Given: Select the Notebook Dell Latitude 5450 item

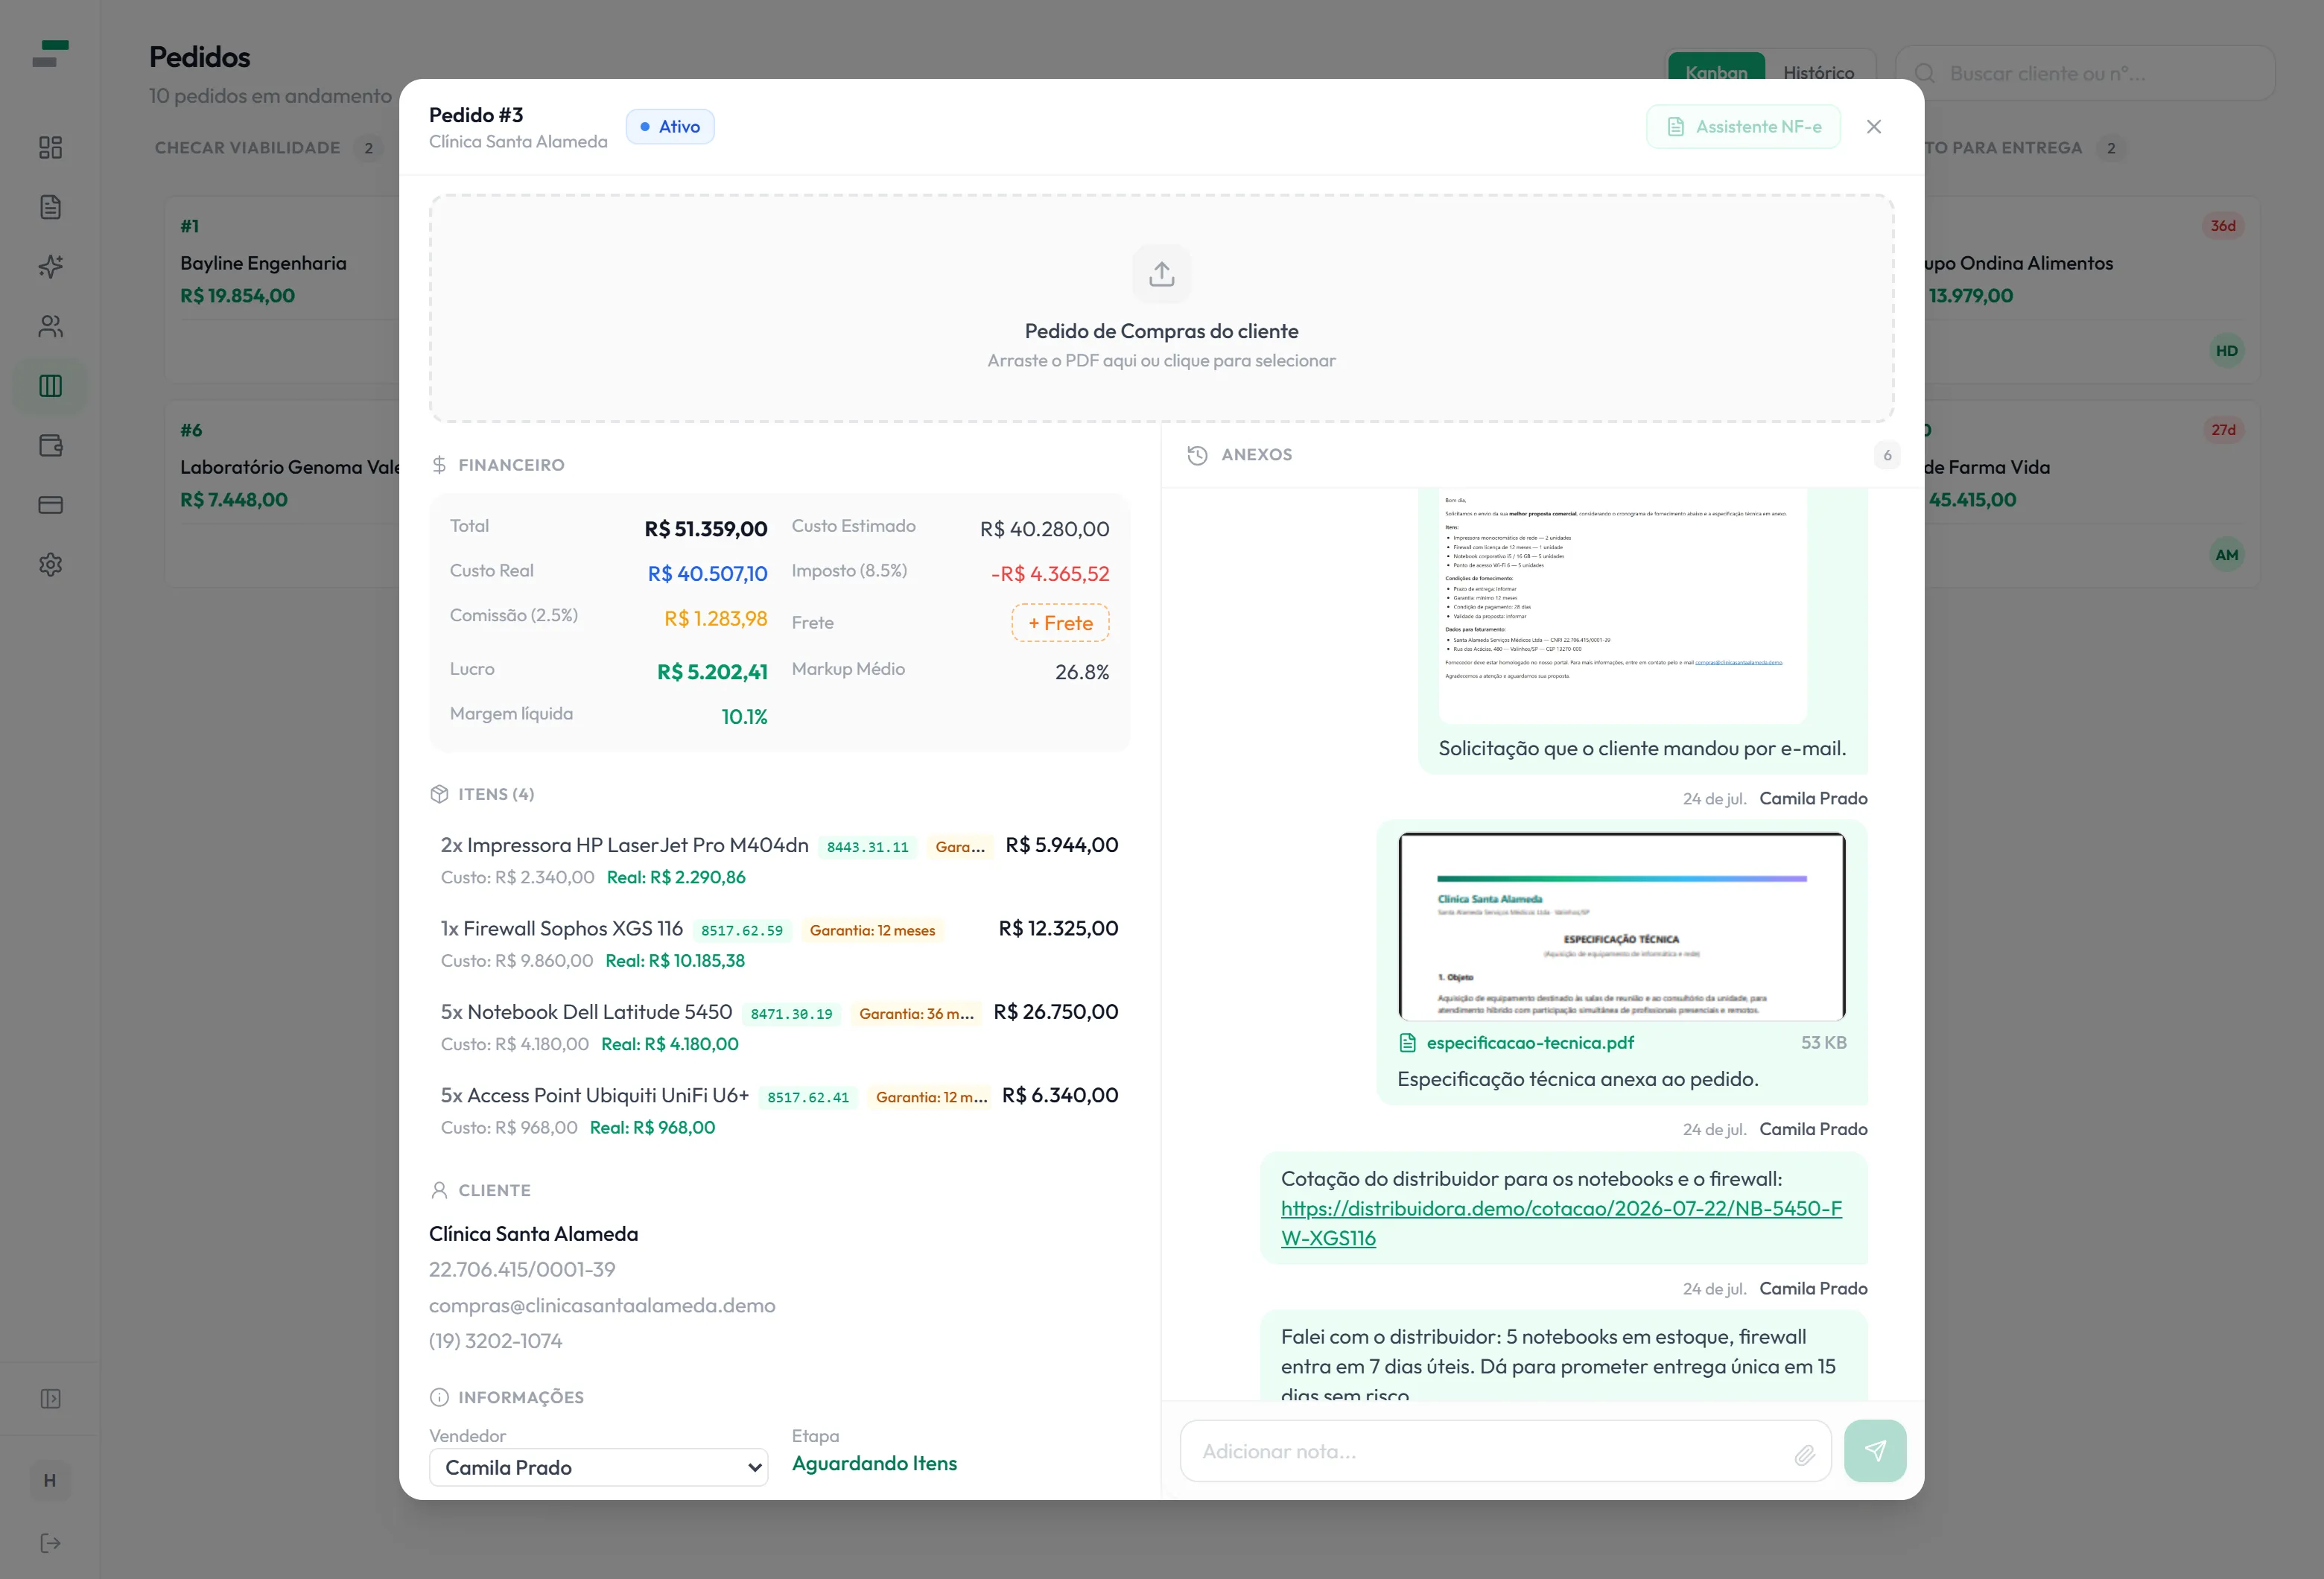Looking at the screenshot, I should point(779,1027).
